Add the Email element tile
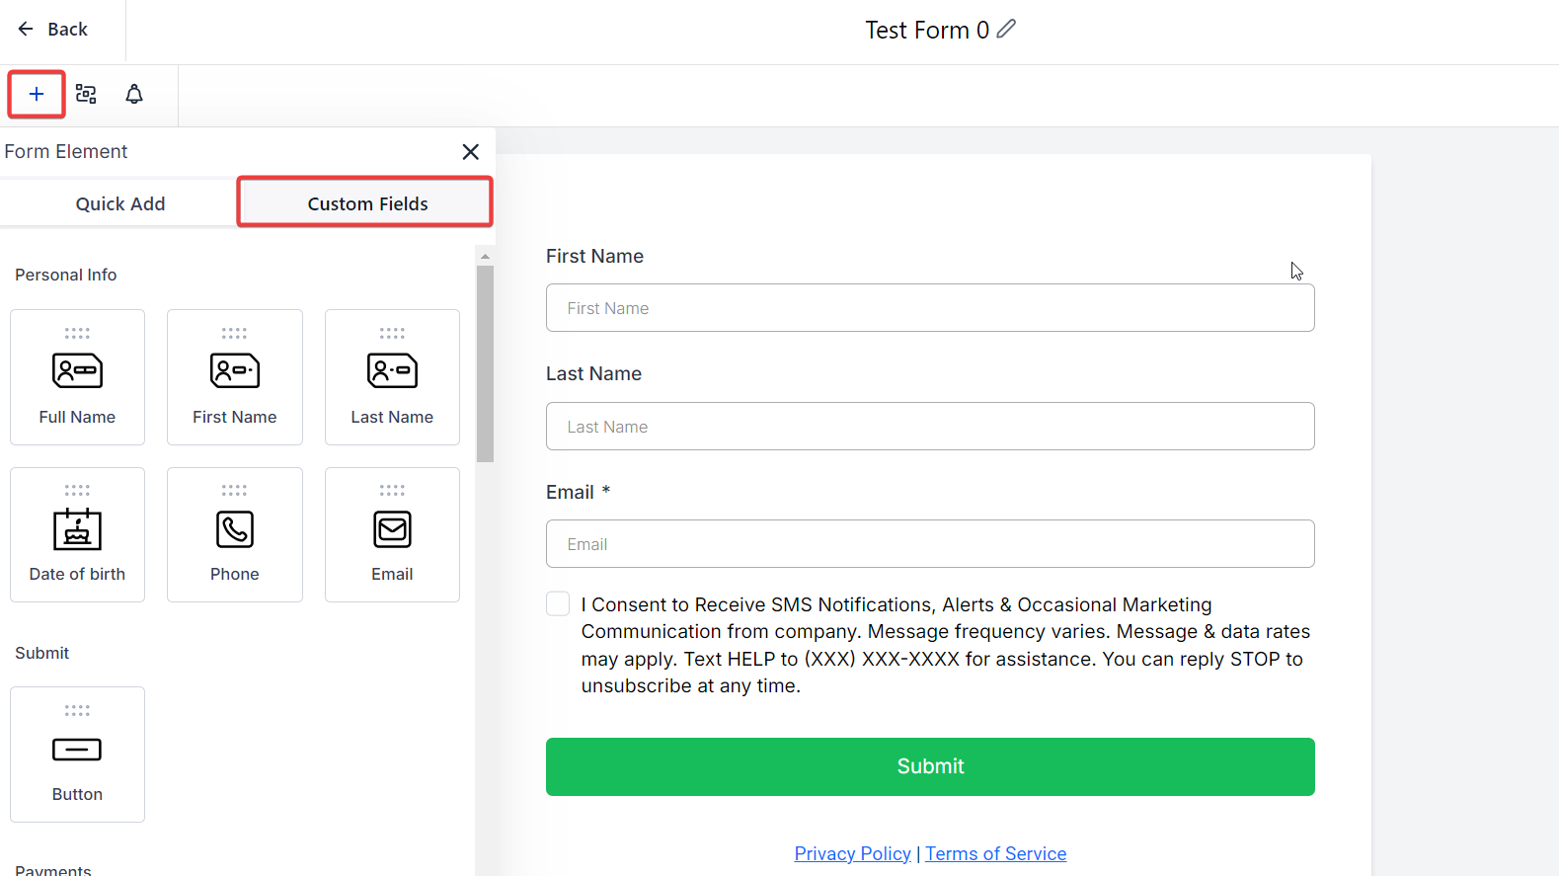This screenshot has height=876, width=1559. click(392, 534)
